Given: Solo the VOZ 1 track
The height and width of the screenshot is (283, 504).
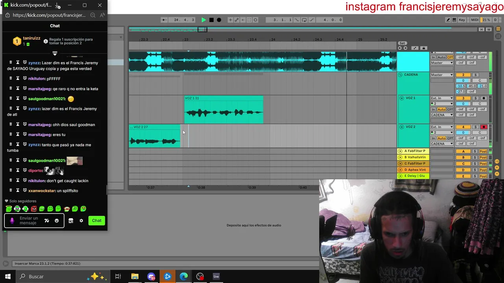Looking at the screenshot, I should pos(475,98).
